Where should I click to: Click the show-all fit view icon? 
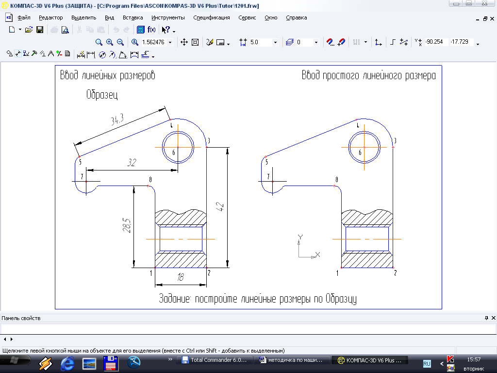coord(195,42)
